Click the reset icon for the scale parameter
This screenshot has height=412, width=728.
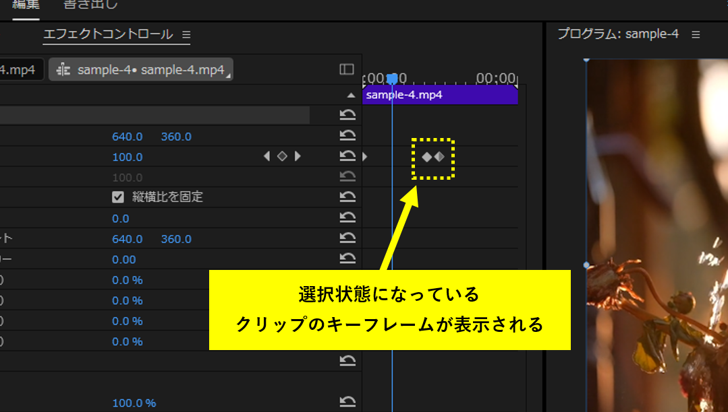coord(348,156)
